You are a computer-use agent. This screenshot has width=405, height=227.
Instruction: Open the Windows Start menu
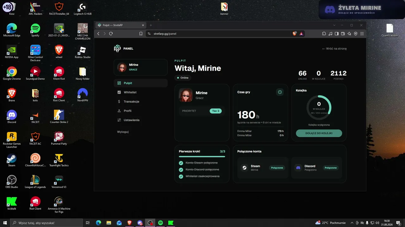[x=5, y=223]
